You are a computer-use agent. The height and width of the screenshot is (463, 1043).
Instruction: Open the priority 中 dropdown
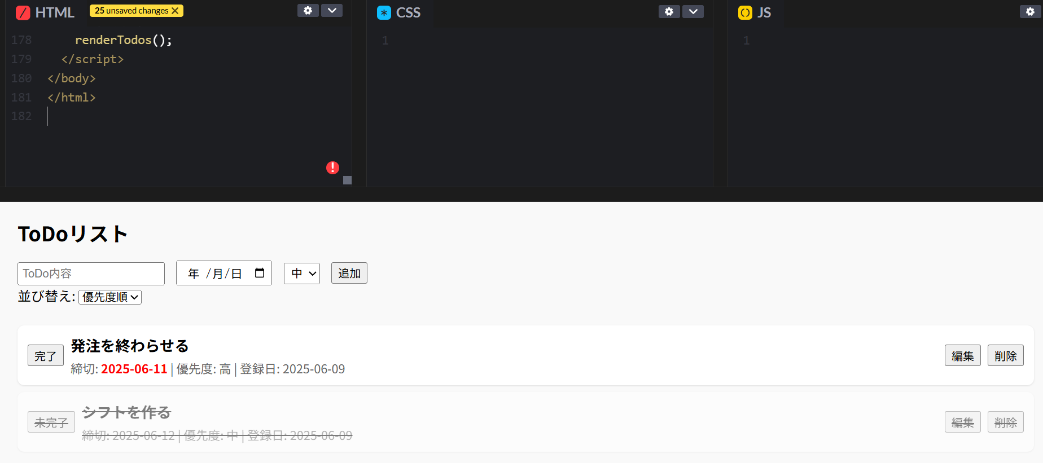click(x=302, y=274)
